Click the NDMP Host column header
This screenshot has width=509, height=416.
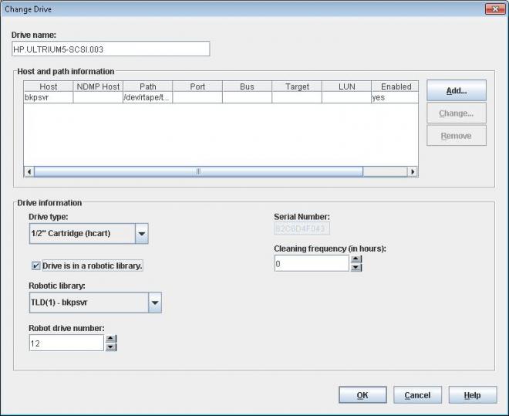coord(98,86)
